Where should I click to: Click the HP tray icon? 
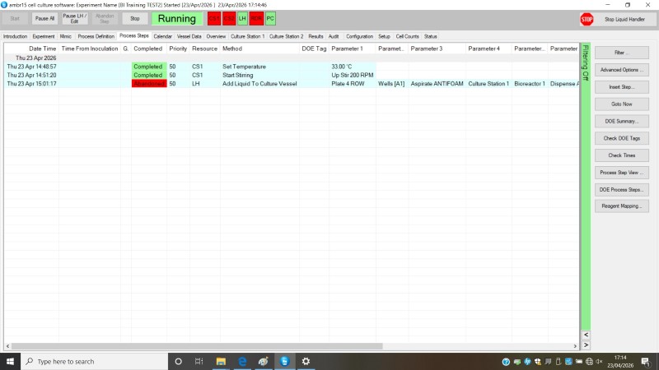point(527,362)
